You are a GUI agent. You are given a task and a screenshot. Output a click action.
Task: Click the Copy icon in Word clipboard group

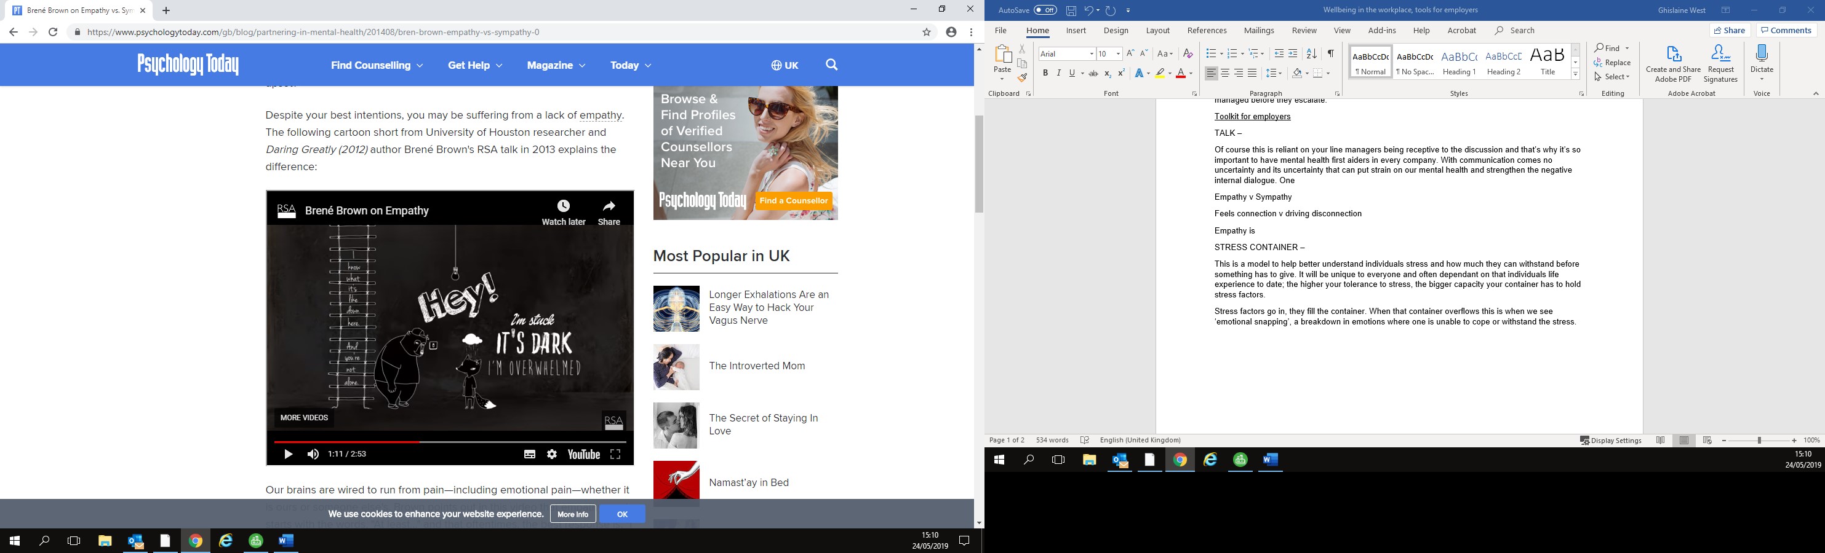tap(1022, 64)
